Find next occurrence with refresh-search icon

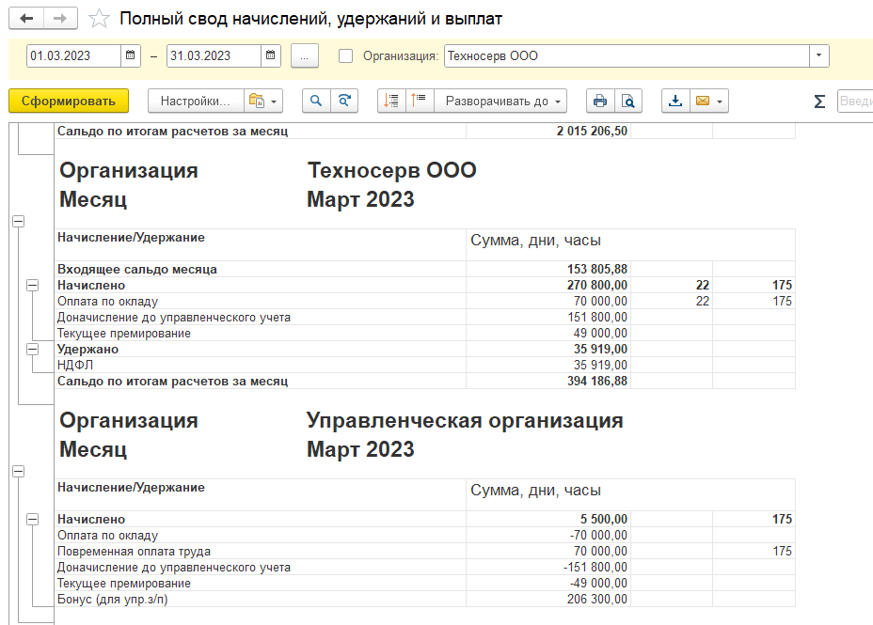344,101
